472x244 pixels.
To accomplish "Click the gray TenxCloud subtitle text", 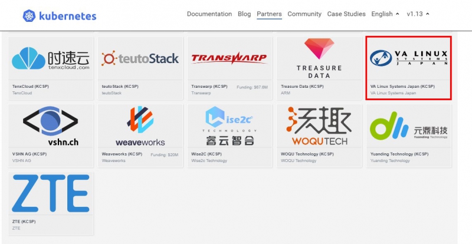I will [x=22, y=93].
